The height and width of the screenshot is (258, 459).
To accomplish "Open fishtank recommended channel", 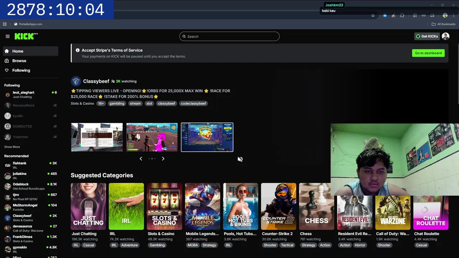I will tap(30, 165).
